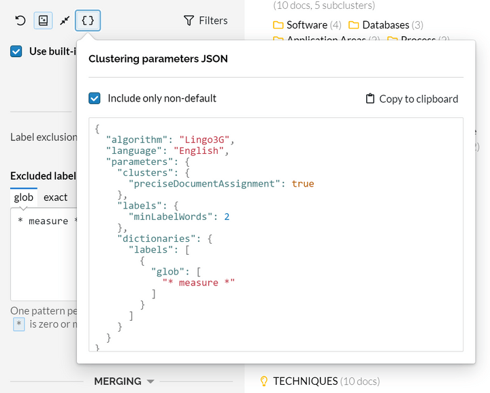The height and width of the screenshot is (393, 490).
Task: Click the asterisk wildcard hint badge
Action: pos(19,324)
